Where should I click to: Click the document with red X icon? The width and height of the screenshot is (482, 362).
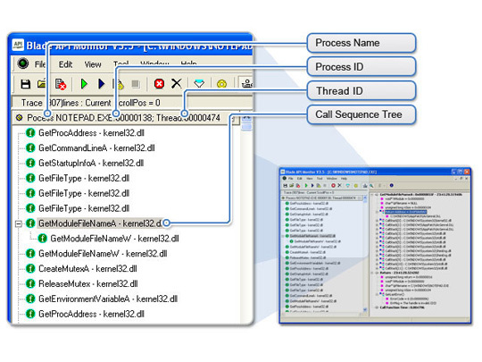[61, 84]
